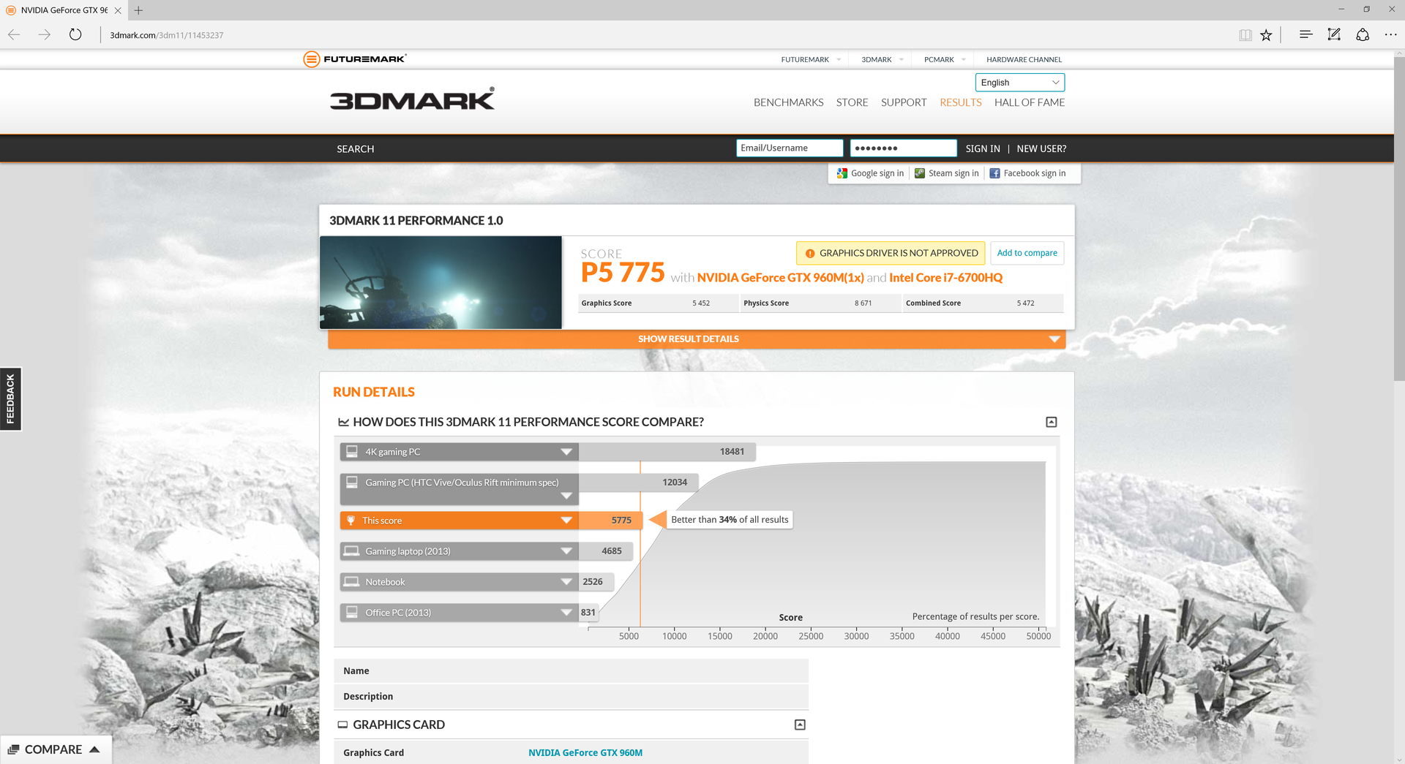This screenshot has height=764, width=1405.
Task: Click the benchmark scene thumbnail
Action: point(441,282)
